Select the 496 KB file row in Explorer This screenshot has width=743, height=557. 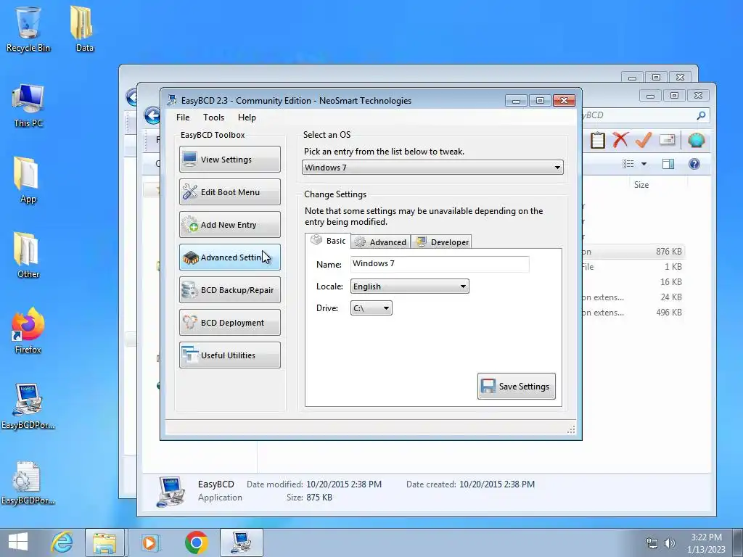click(x=633, y=313)
